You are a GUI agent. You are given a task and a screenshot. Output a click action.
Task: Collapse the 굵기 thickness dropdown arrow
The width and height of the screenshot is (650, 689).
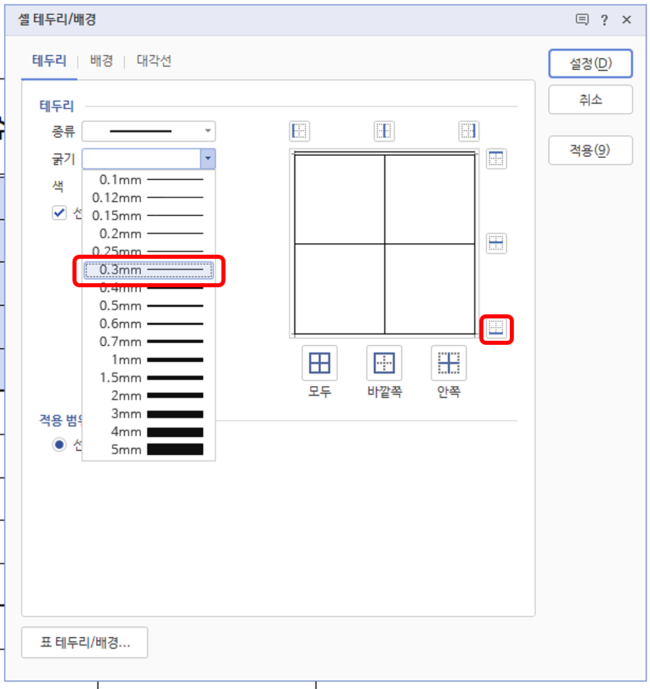click(x=208, y=158)
